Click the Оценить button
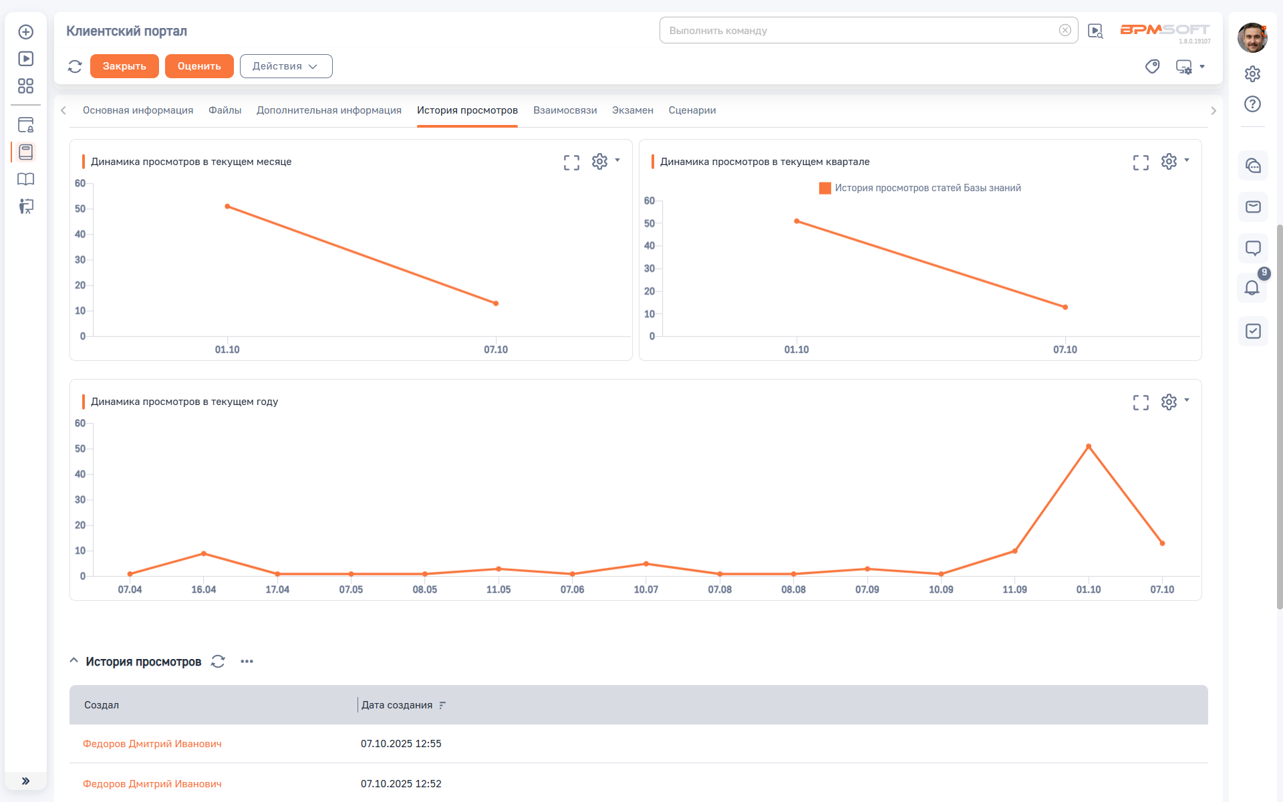This screenshot has height=802, width=1283. (x=199, y=66)
